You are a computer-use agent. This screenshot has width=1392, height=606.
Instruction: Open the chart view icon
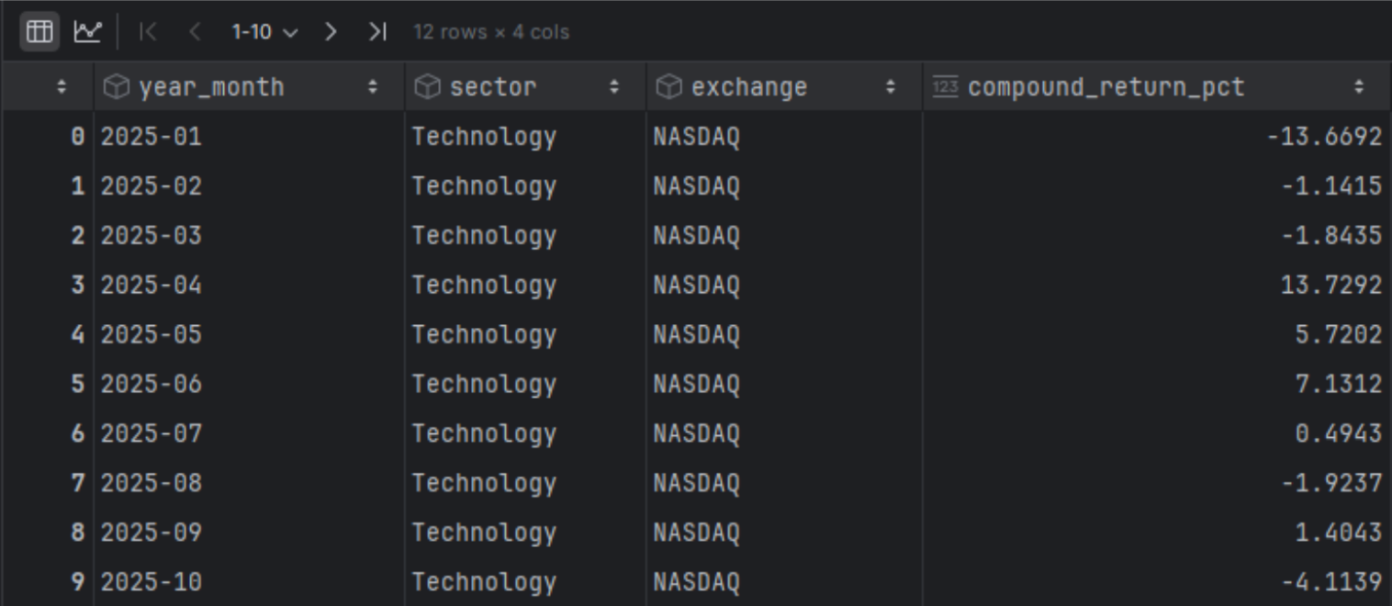click(x=87, y=32)
